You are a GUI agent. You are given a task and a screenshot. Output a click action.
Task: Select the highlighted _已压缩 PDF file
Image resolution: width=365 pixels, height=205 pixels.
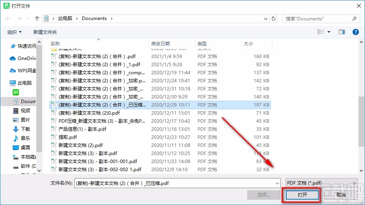[x=160, y=105]
